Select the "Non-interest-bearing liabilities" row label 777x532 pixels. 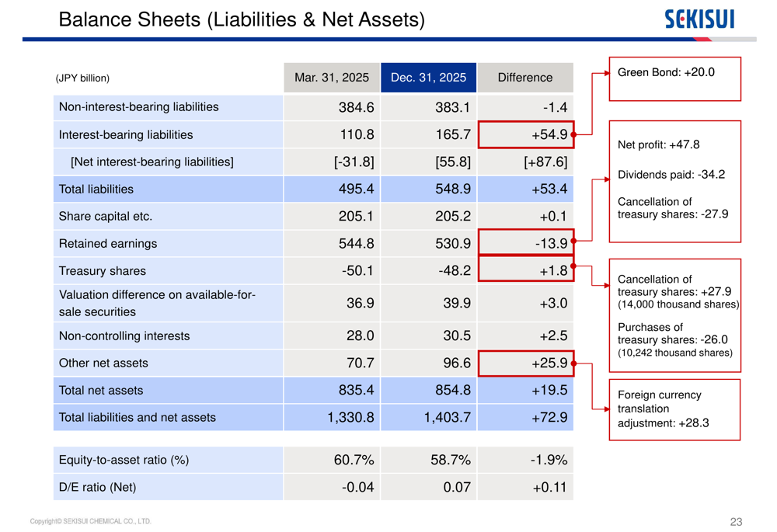tap(139, 107)
